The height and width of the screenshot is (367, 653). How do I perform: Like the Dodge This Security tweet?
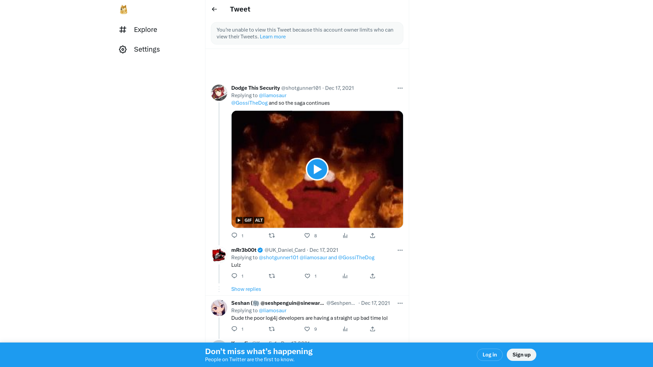[x=307, y=235]
